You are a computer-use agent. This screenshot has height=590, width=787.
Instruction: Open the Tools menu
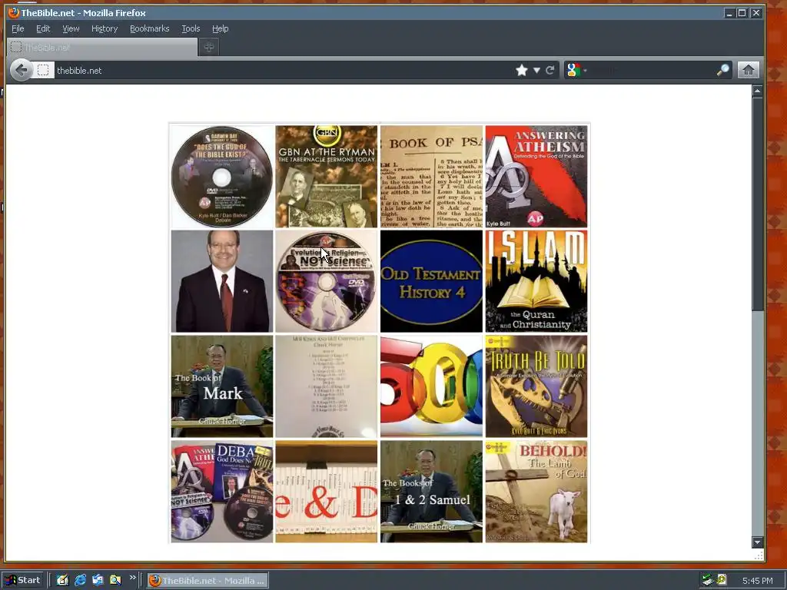click(x=191, y=28)
